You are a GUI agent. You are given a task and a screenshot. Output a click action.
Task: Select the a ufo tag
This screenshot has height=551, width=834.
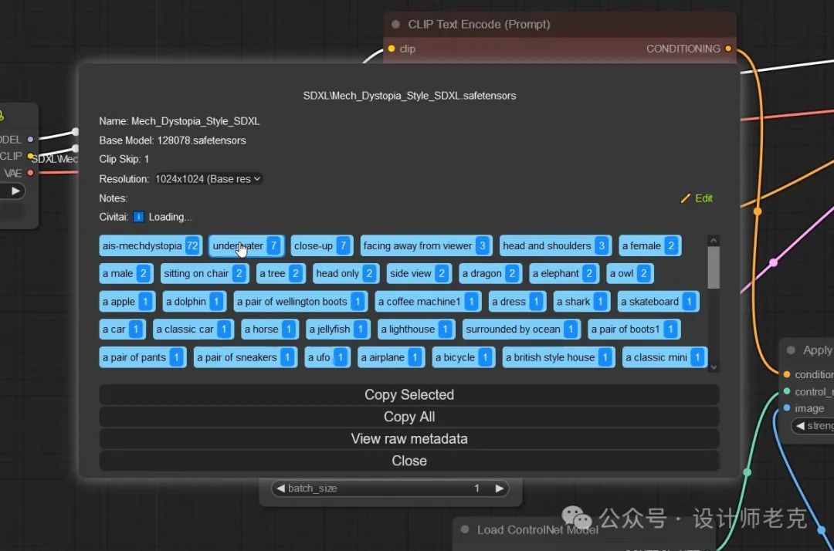point(327,357)
